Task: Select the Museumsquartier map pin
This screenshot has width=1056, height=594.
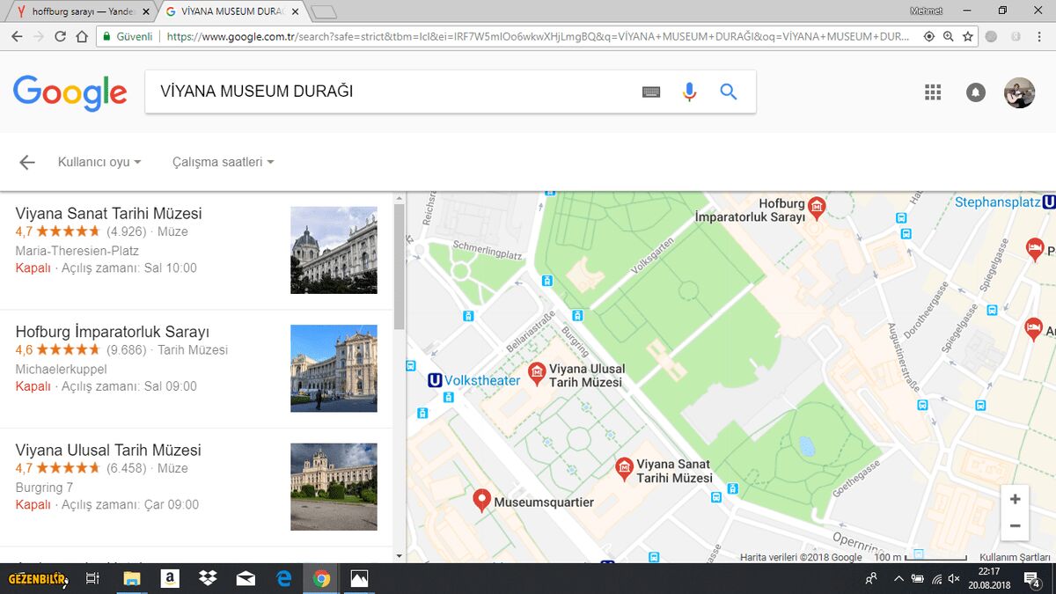Action: [x=481, y=499]
